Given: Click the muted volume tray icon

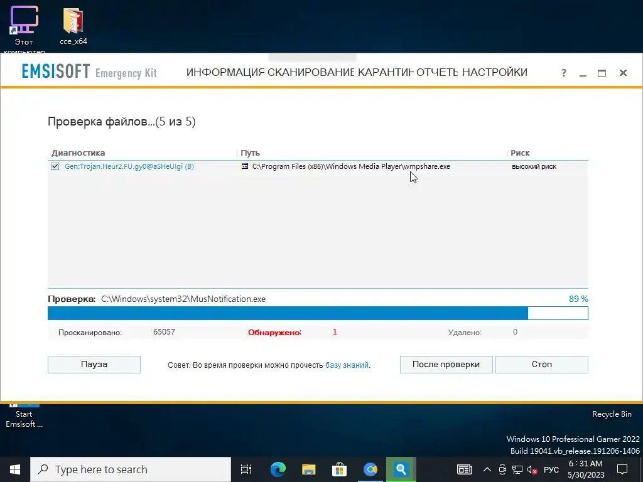Looking at the screenshot, I should coord(532,469).
